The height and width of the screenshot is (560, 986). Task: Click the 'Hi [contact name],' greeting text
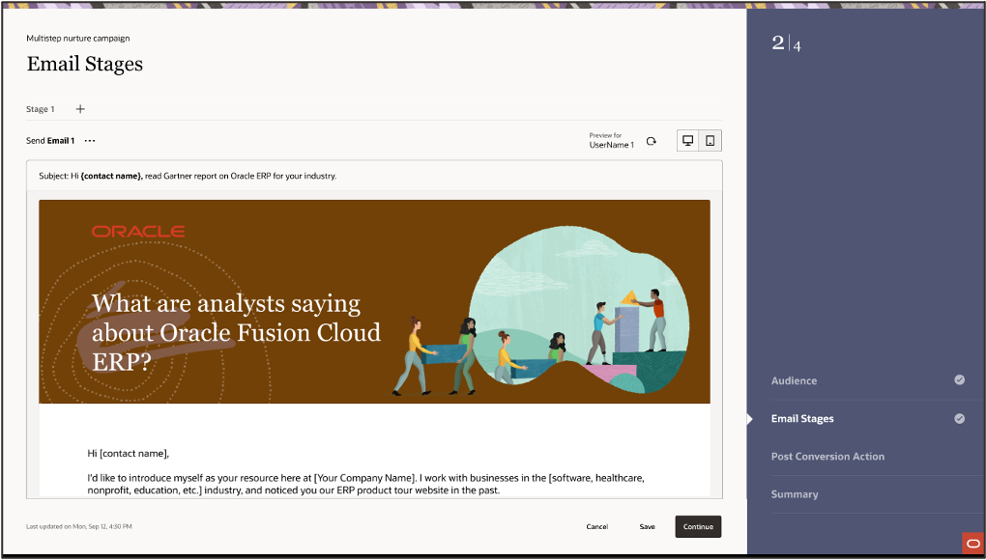129,453
